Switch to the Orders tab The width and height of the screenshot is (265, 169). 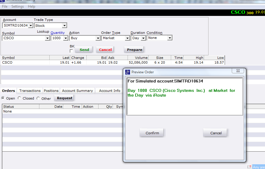[x=9, y=91]
